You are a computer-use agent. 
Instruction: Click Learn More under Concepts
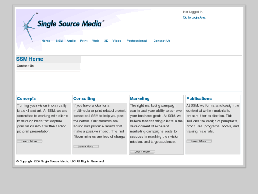point(29,141)
